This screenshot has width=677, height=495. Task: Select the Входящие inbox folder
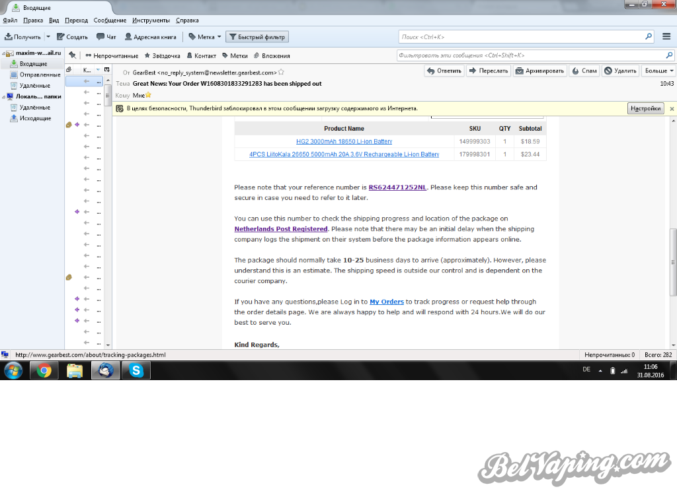click(33, 64)
